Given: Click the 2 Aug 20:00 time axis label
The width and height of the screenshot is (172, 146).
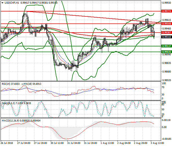Looking at the screenshot, I should (140, 143).
